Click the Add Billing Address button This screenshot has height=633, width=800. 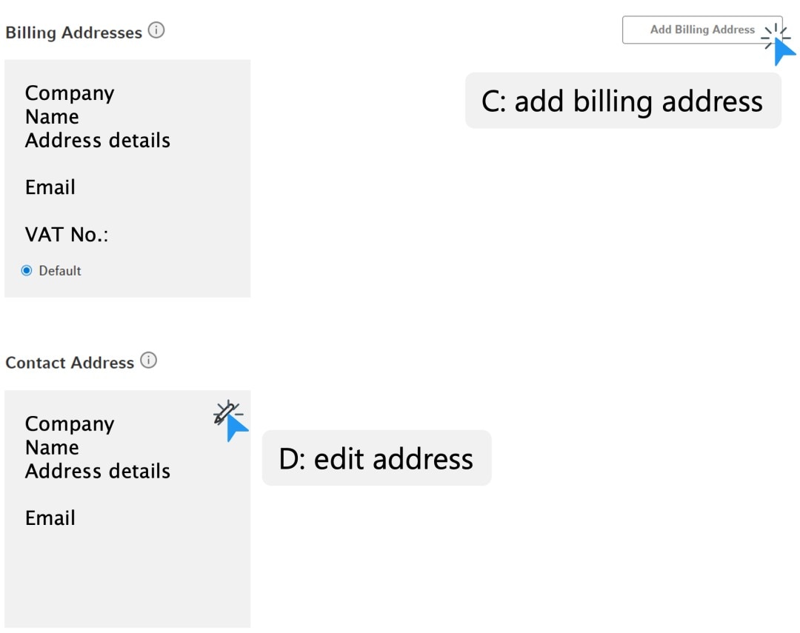701,30
